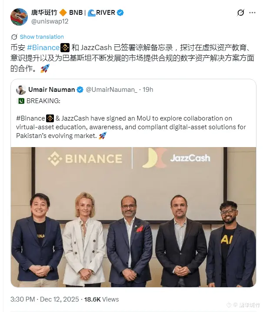
Task: Click the blue verified badge next to RIVER
Action: 120,13
